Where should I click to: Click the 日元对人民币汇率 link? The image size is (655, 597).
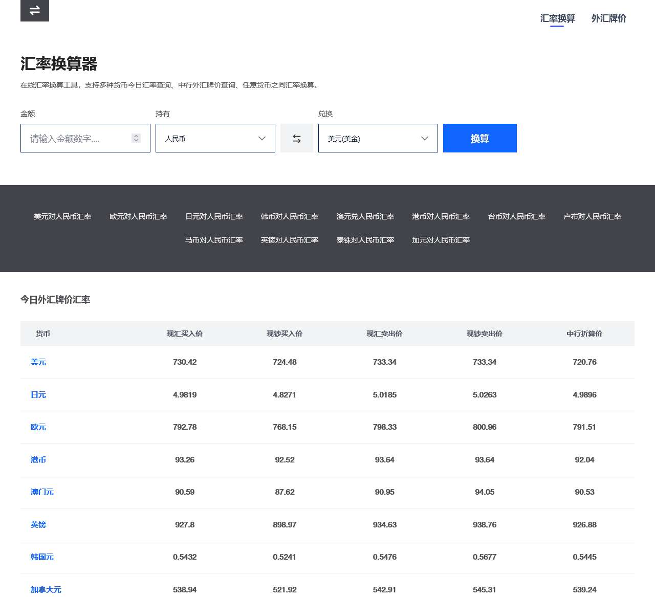click(x=213, y=216)
